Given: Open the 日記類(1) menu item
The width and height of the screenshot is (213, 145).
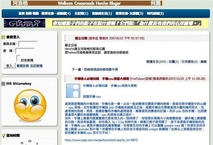Looking at the screenshot, I should [x=81, y=13].
